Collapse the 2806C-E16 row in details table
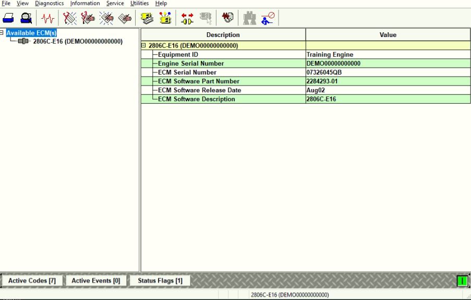Screen dimensions: 471x300 [143, 46]
